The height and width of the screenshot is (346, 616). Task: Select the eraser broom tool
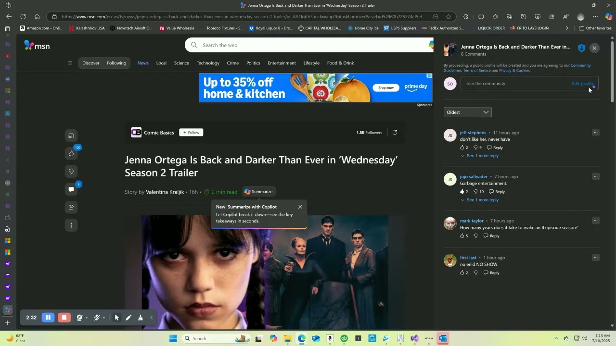(140, 318)
